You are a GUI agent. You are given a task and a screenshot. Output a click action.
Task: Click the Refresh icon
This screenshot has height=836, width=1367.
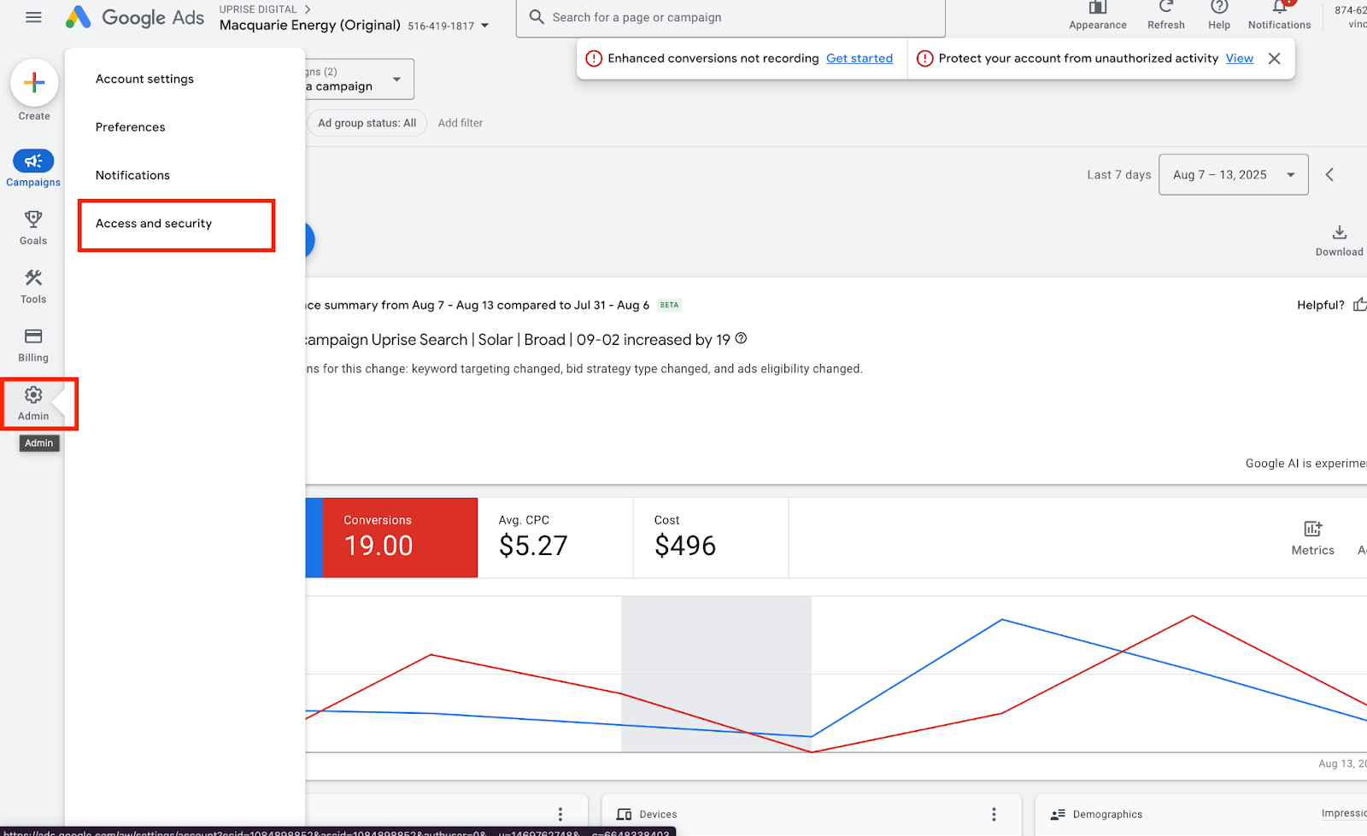click(1166, 7)
